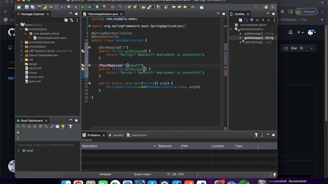The height and width of the screenshot is (184, 328).
Task: Click the GitHub Star button in browser
Action: (294, 49)
